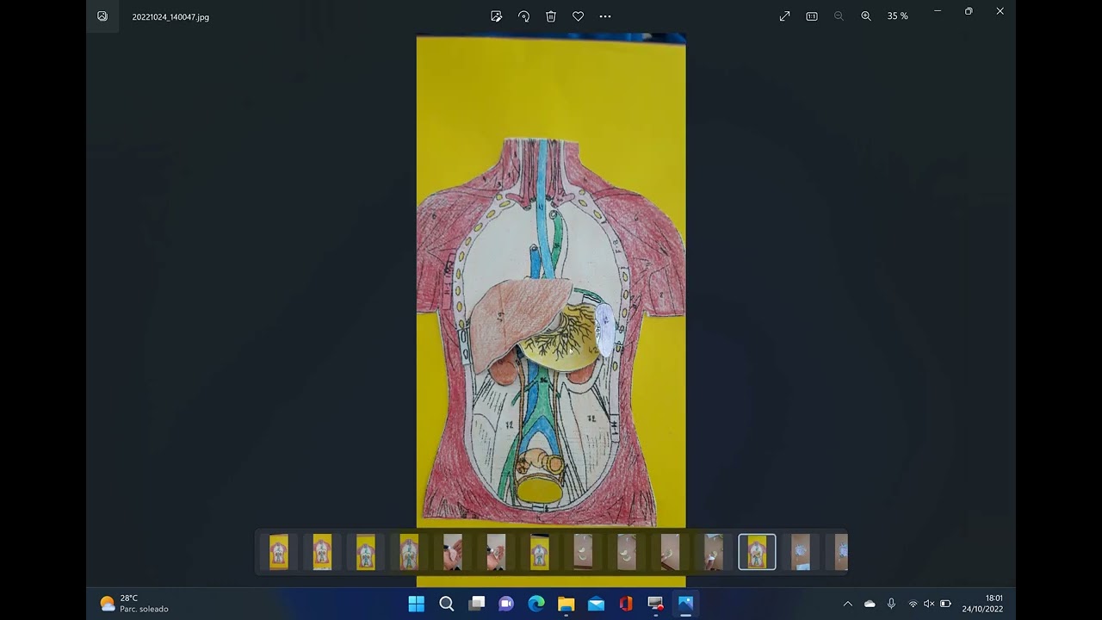1102x620 pixels.
Task: Open taskbar Search
Action: [x=447, y=604]
